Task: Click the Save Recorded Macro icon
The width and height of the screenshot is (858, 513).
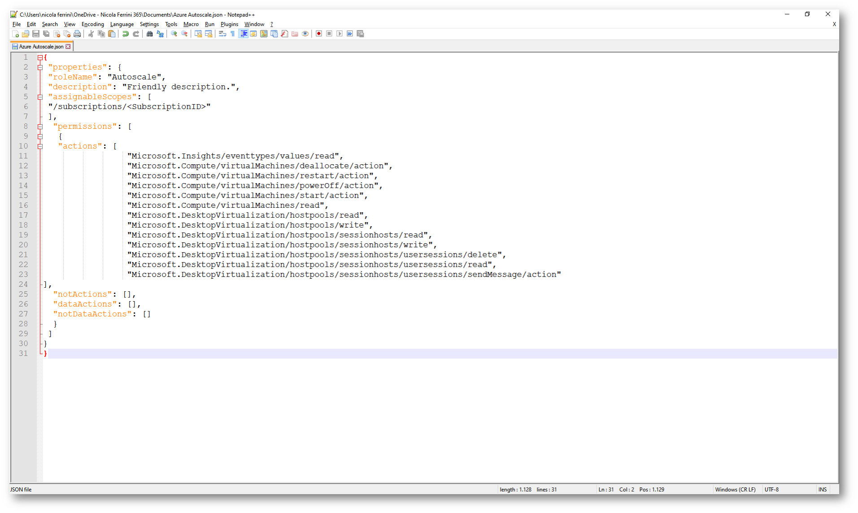Action: [x=360, y=34]
